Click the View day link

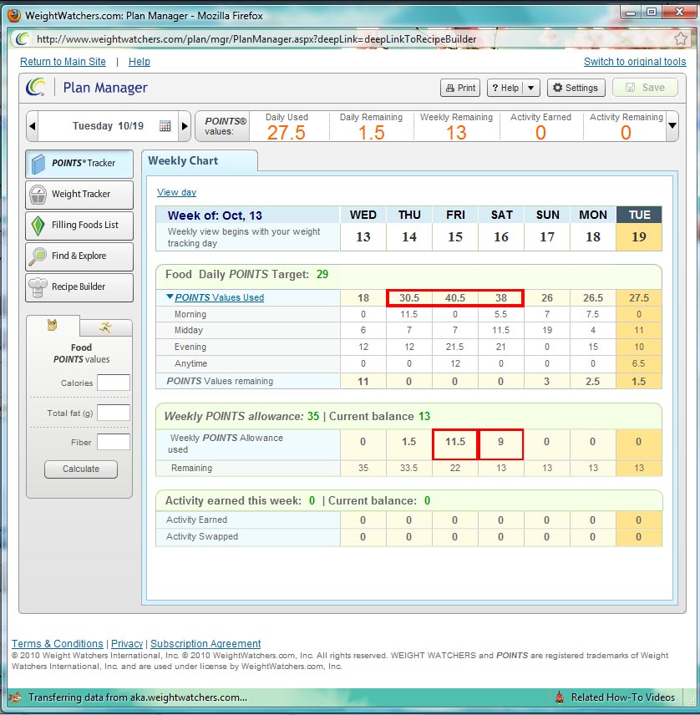tap(176, 192)
